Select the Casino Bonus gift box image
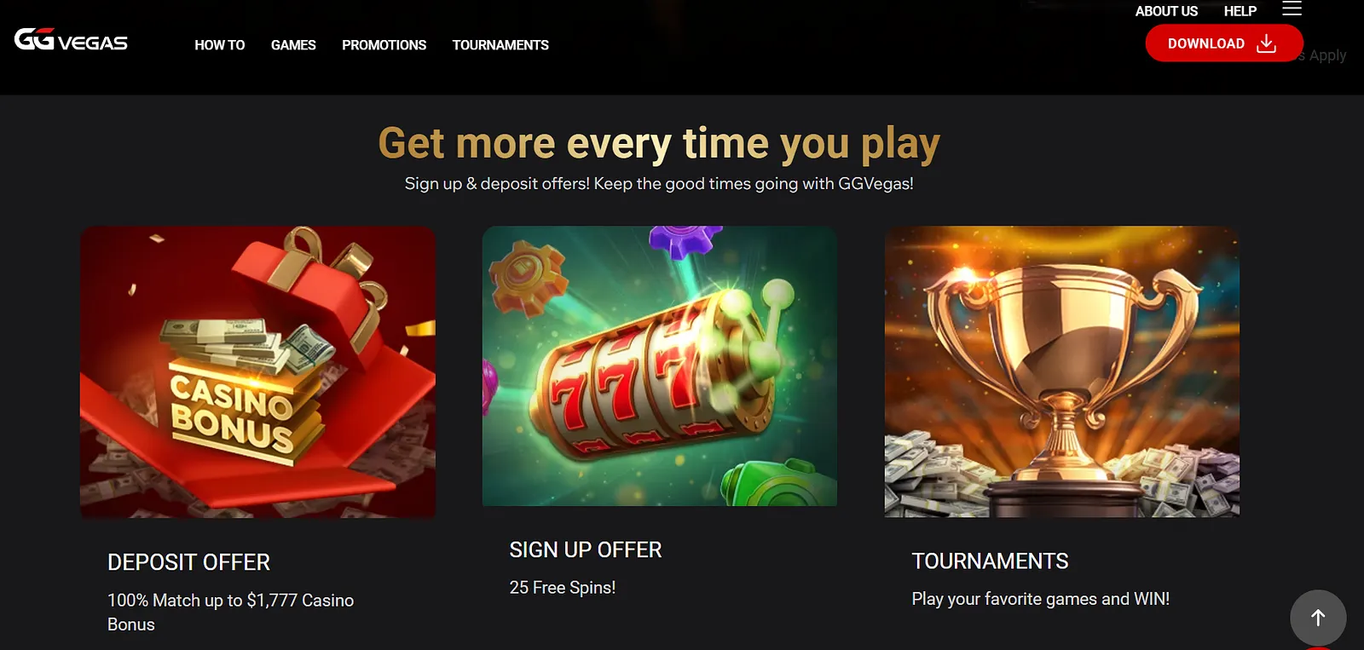 coord(257,371)
